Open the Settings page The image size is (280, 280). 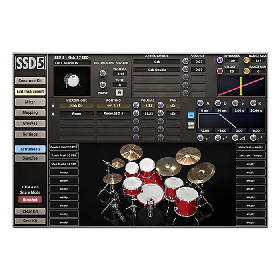tap(30, 134)
